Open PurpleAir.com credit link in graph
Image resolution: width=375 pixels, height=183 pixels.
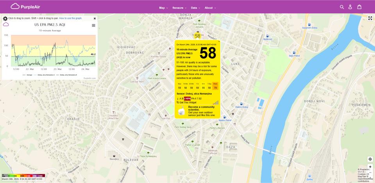click(90, 78)
